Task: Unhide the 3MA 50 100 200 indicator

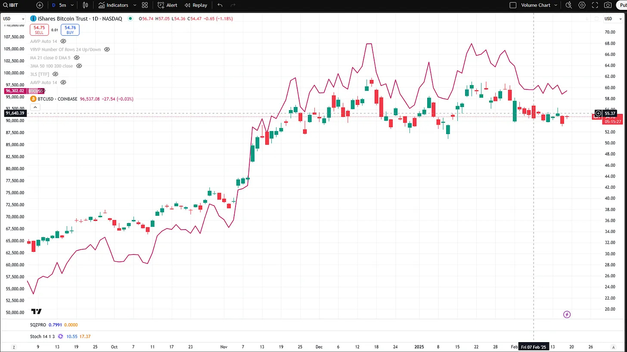Action: (79, 66)
